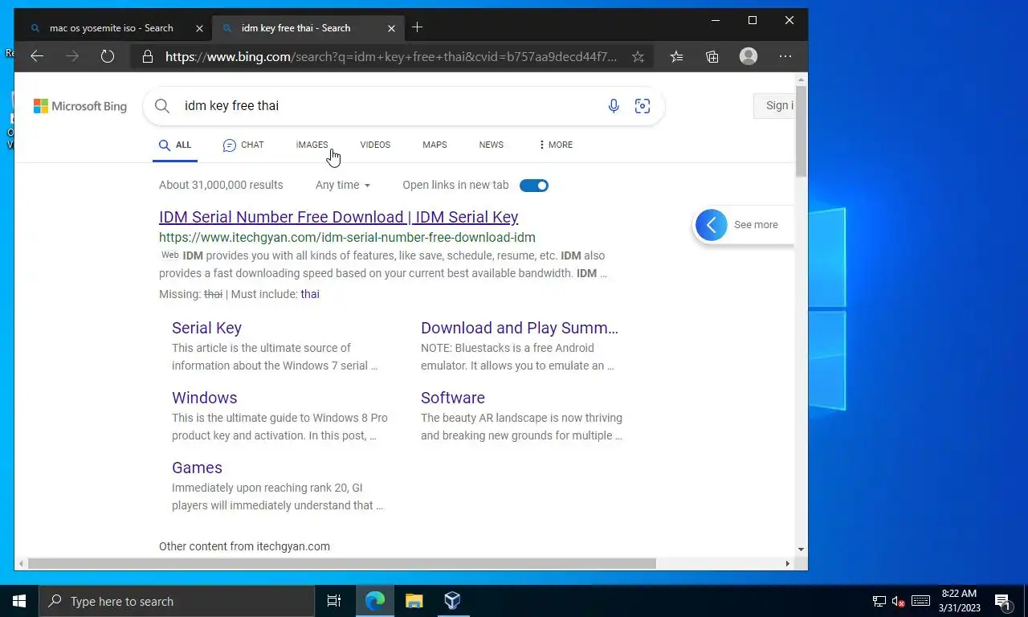
Task: Close the 'idm key free thai' tab
Action: pos(392,28)
